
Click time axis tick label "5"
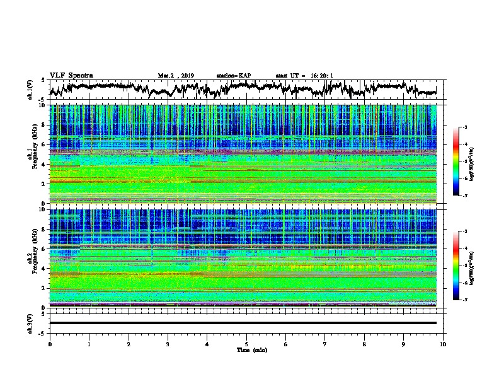[246, 344]
